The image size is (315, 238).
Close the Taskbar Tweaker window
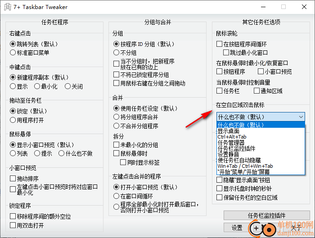pos(304,7)
